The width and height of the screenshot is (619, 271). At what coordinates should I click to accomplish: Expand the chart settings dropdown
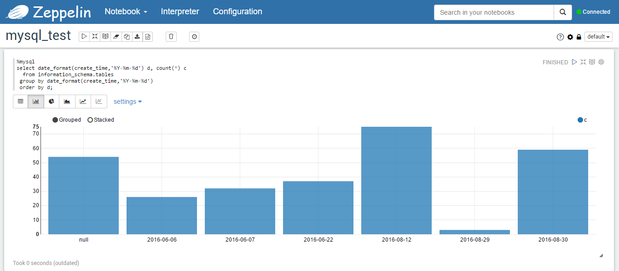click(127, 102)
